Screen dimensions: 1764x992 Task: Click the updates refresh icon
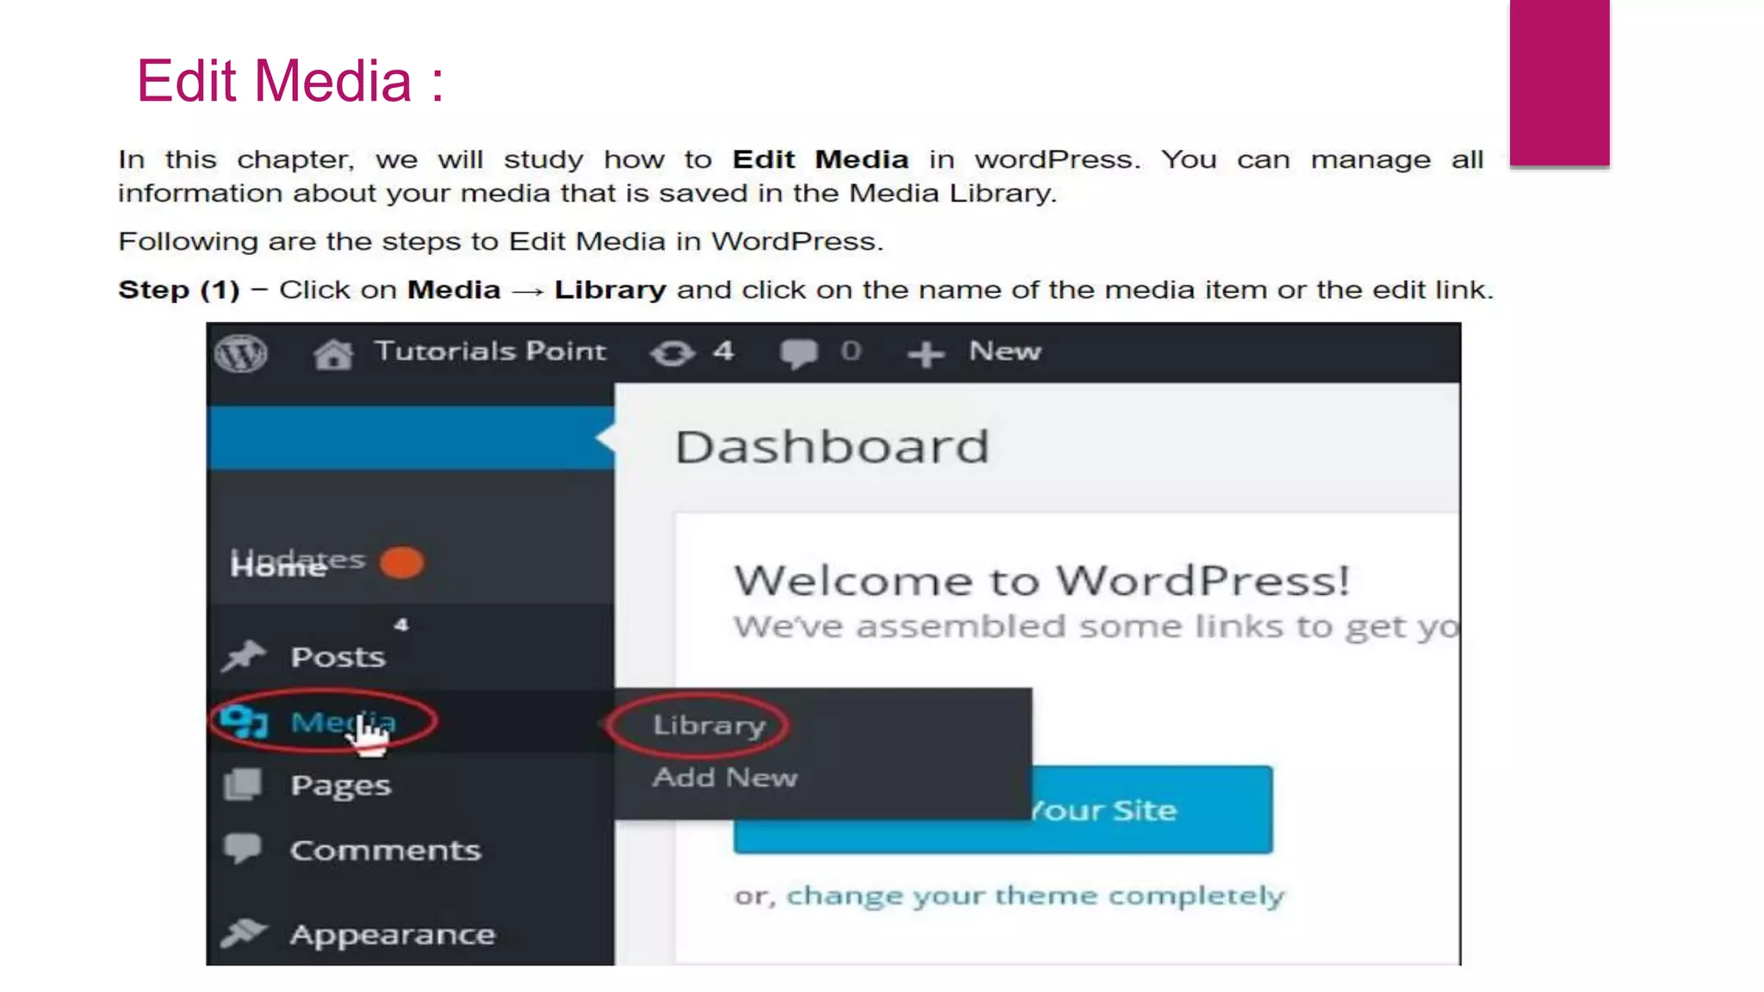click(x=672, y=353)
